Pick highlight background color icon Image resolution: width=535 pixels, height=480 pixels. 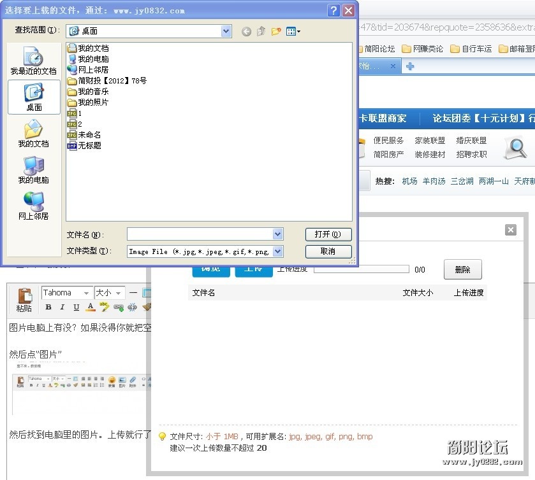pyautogui.click(x=104, y=307)
